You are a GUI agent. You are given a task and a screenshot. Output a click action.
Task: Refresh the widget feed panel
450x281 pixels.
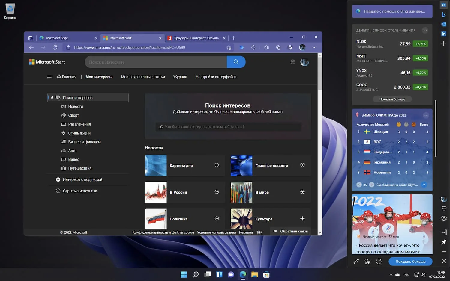(x=379, y=261)
